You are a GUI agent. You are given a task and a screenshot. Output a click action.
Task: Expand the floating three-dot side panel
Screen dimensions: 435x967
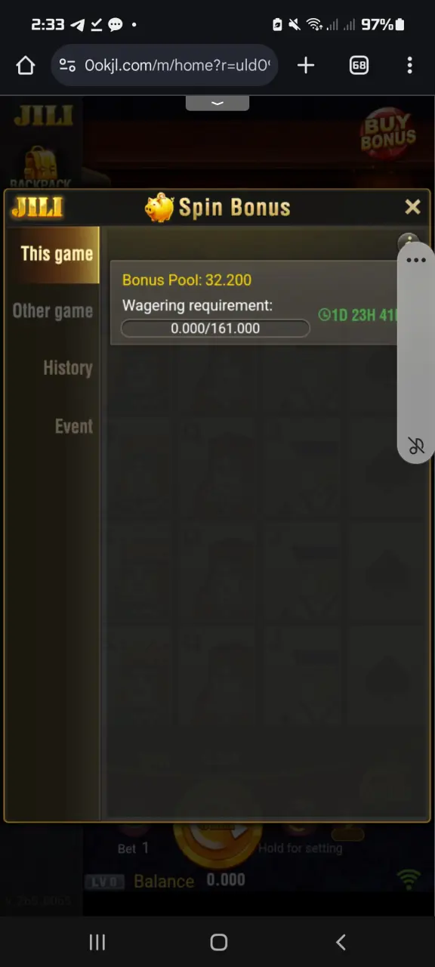point(416,261)
